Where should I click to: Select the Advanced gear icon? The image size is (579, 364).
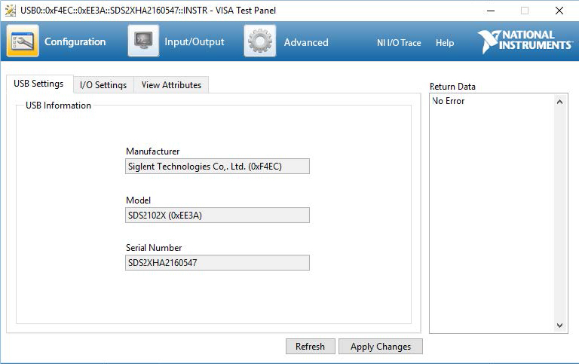pos(259,41)
